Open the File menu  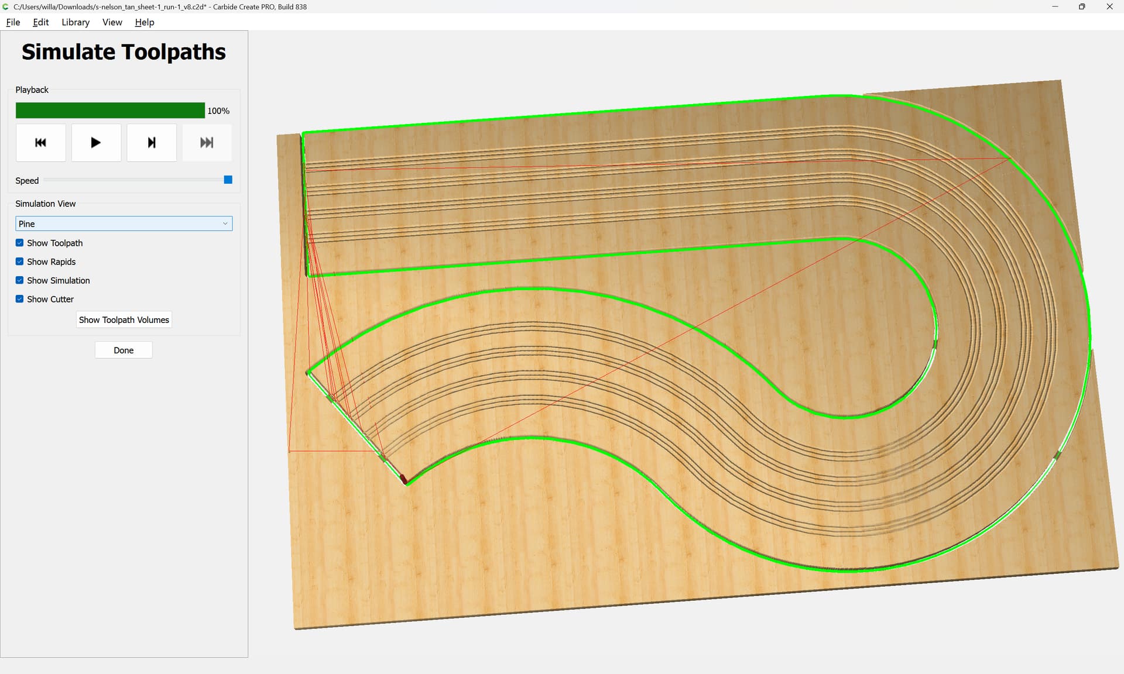(13, 22)
